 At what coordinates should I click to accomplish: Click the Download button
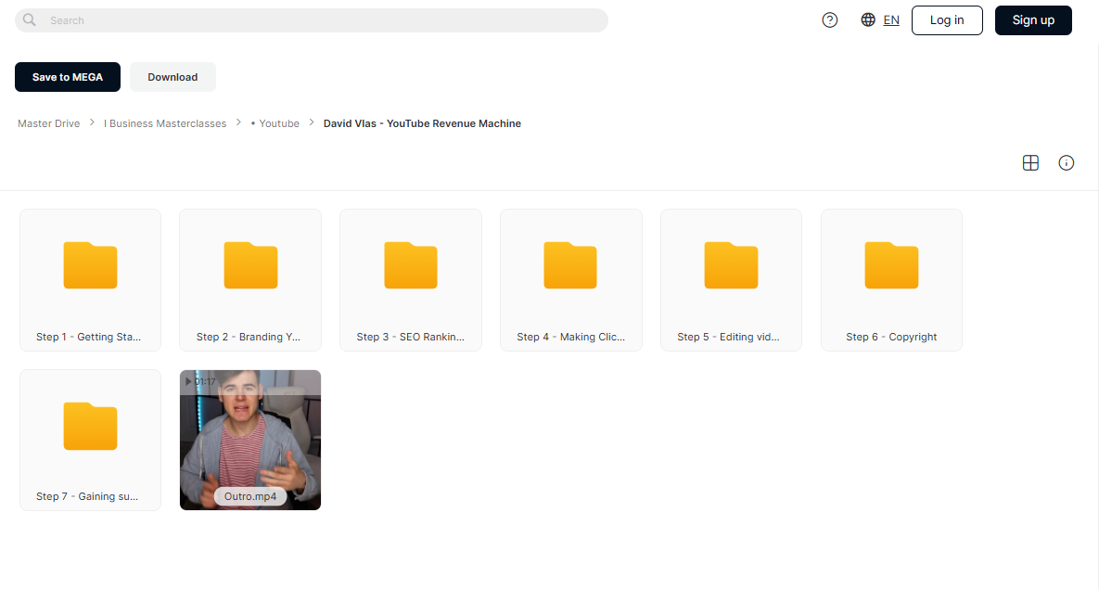click(x=173, y=77)
